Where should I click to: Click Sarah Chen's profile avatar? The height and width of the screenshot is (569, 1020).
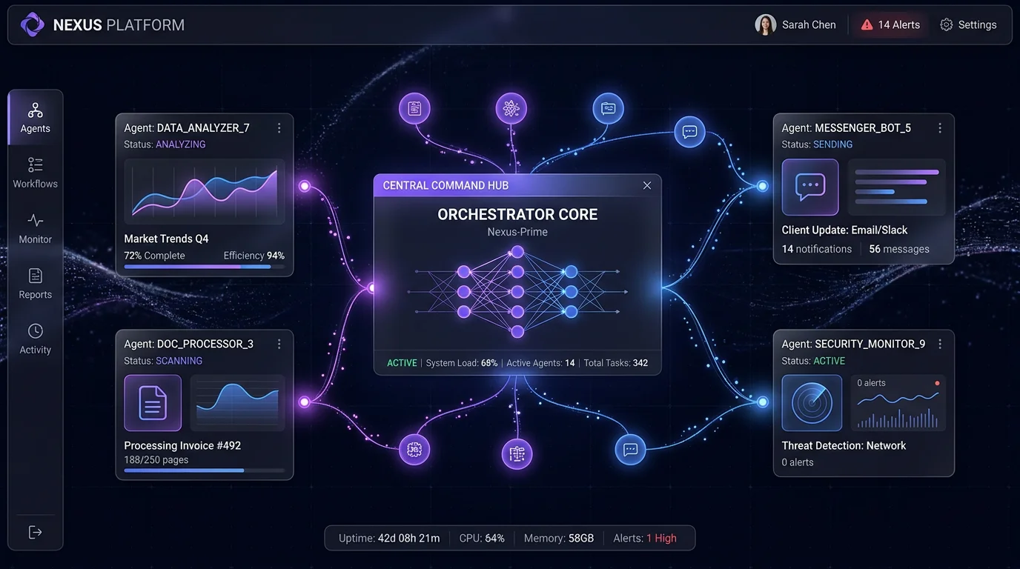pyautogui.click(x=765, y=24)
